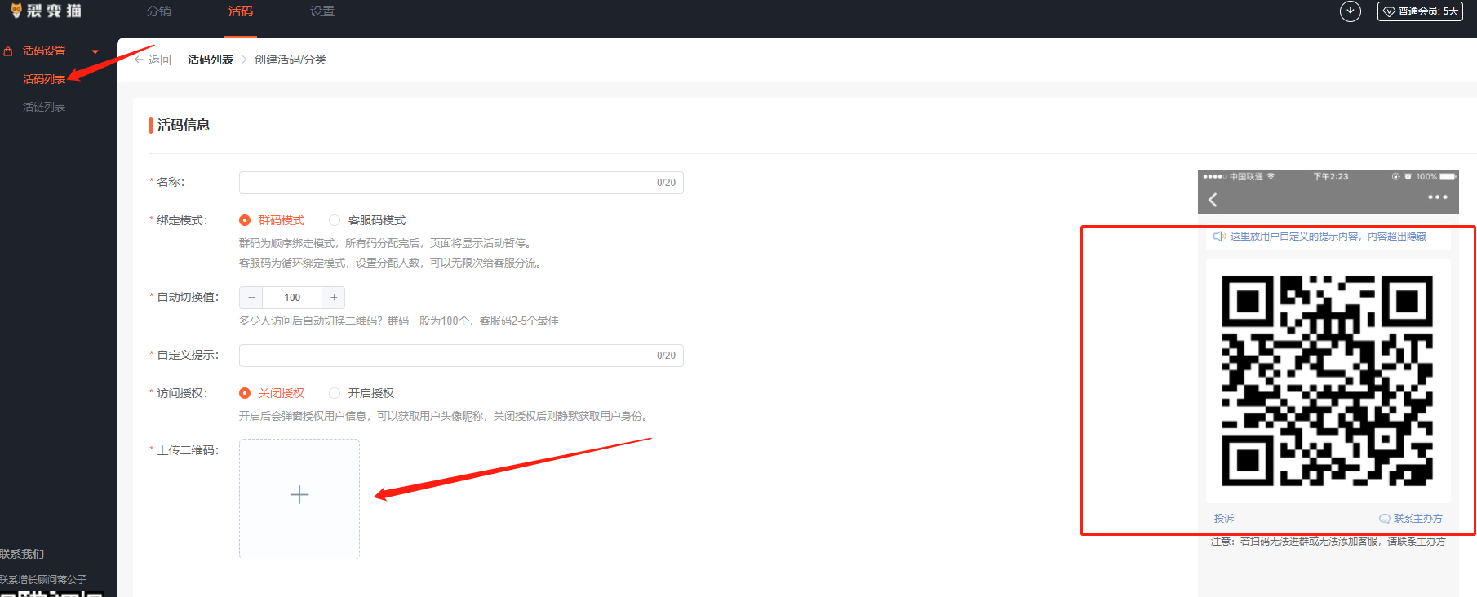Viewport: 1477px width, 597px height.
Task: Switch to the 设置 tab
Action: 322,11
